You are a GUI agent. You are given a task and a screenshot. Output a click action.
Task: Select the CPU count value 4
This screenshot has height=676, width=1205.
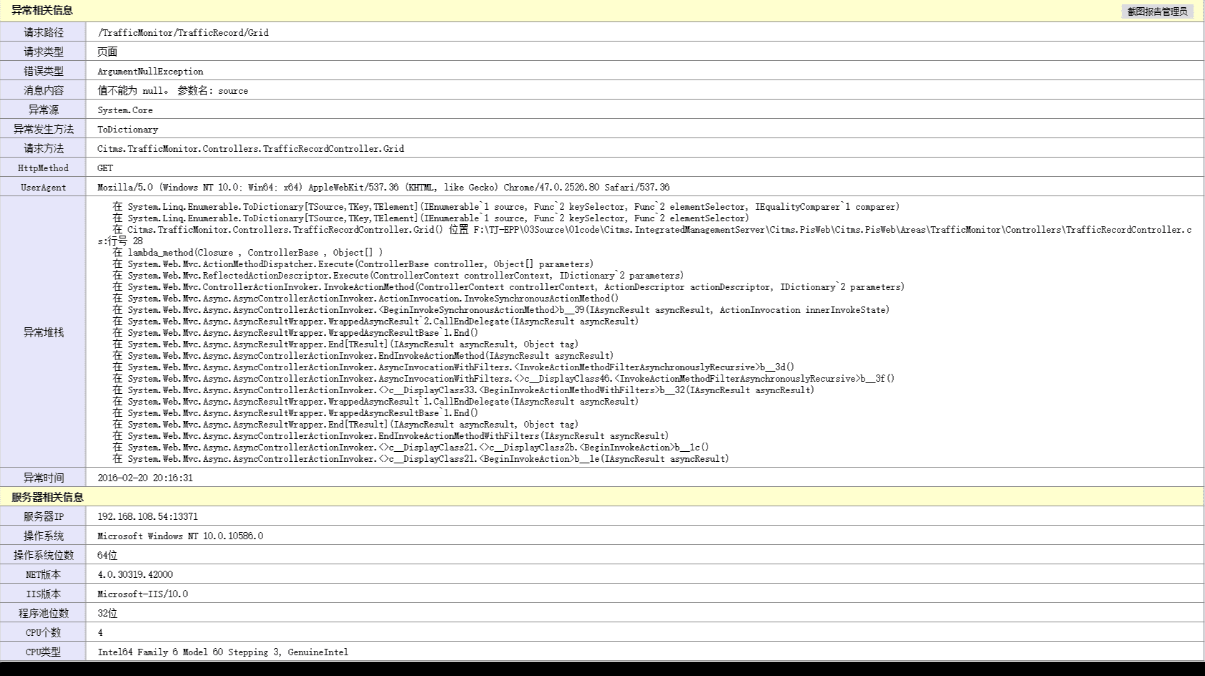tap(100, 632)
